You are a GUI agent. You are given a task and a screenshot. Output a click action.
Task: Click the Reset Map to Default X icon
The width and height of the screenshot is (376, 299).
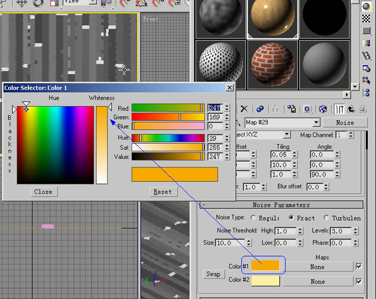[x=244, y=109]
